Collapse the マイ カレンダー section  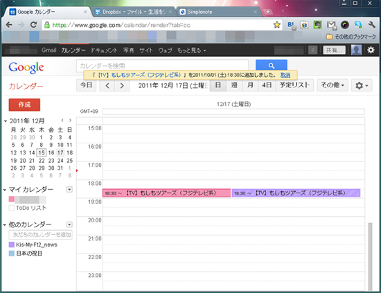pos(5,190)
